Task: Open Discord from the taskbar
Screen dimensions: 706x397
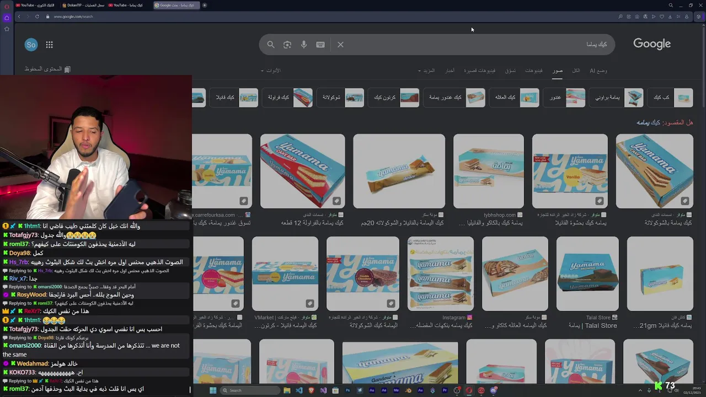Action: (x=493, y=390)
